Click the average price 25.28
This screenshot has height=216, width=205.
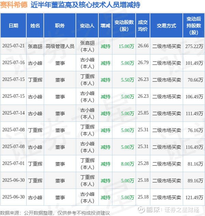(143, 164)
